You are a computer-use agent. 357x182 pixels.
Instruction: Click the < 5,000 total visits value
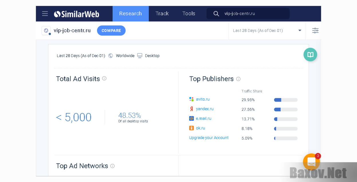pyautogui.click(x=74, y=117)
